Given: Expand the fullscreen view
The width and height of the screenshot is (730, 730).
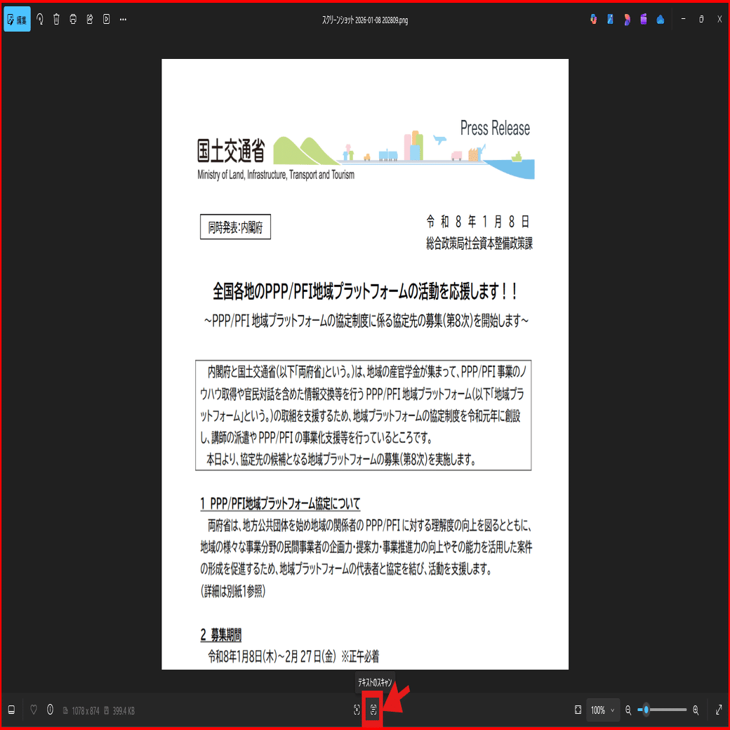Looking at the screenshot, I should click(x=719, y=710).
